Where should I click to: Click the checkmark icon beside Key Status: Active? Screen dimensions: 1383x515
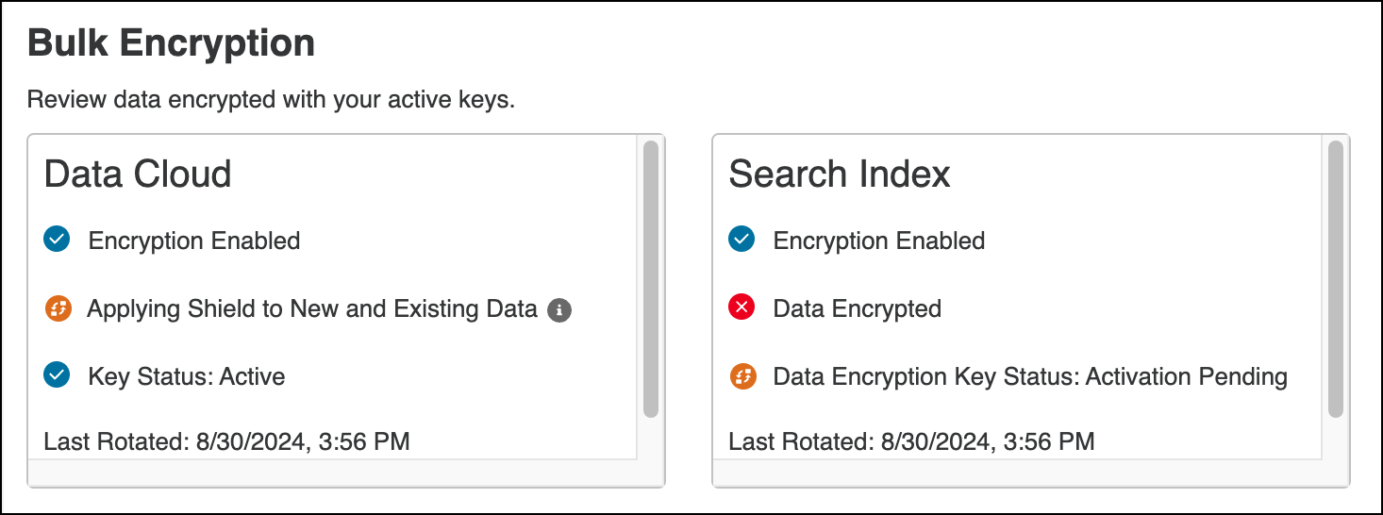coord(57,376)
